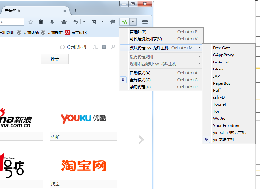Close the browser window
Screen dimensions: 260x189
coord(145,4)
